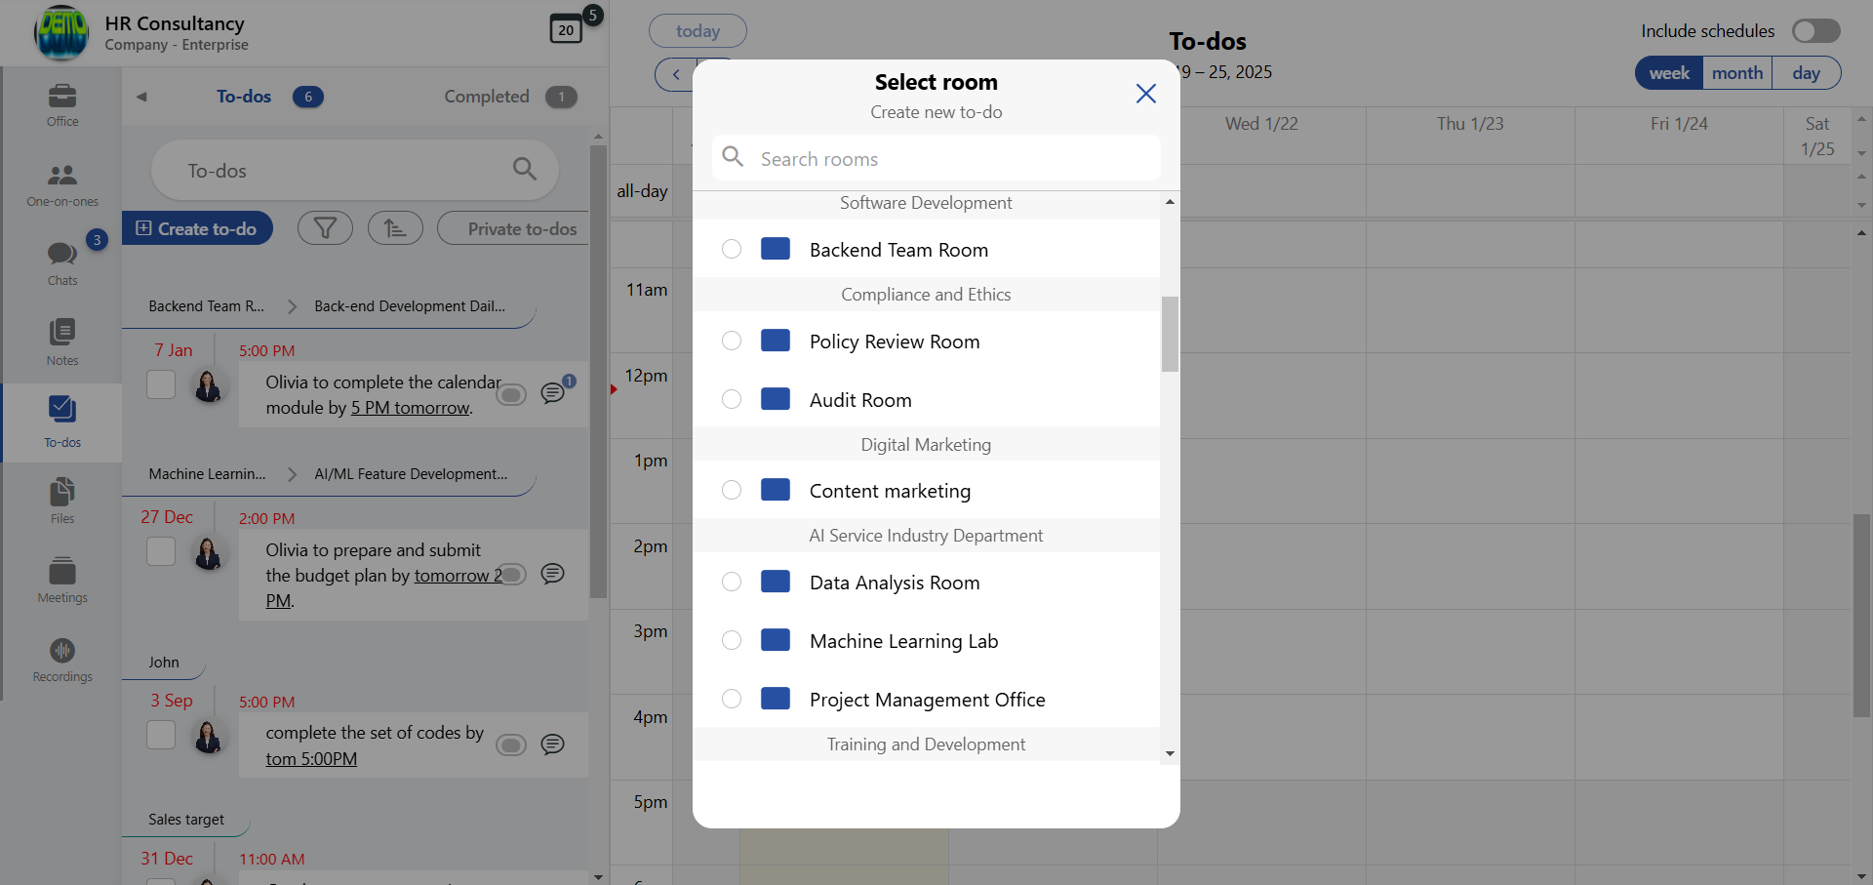Toggle the Include schedules switch
This screenshot has height=885, width=1873.
[1815, 31]
